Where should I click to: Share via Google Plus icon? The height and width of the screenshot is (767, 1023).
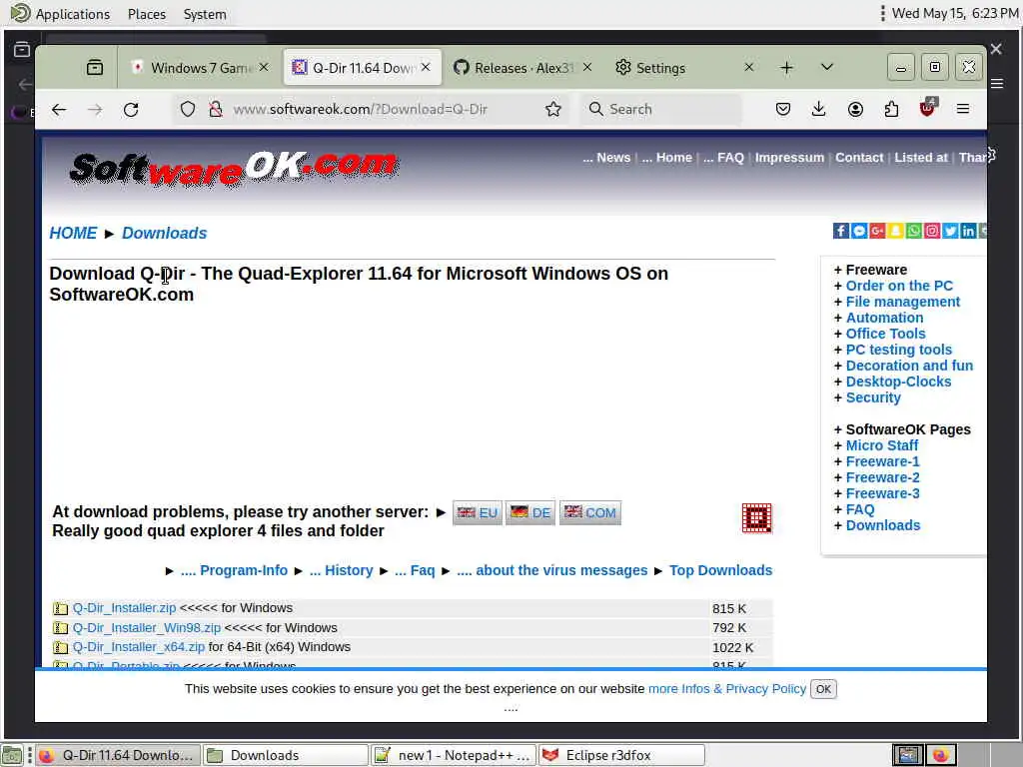coord(877,231)
